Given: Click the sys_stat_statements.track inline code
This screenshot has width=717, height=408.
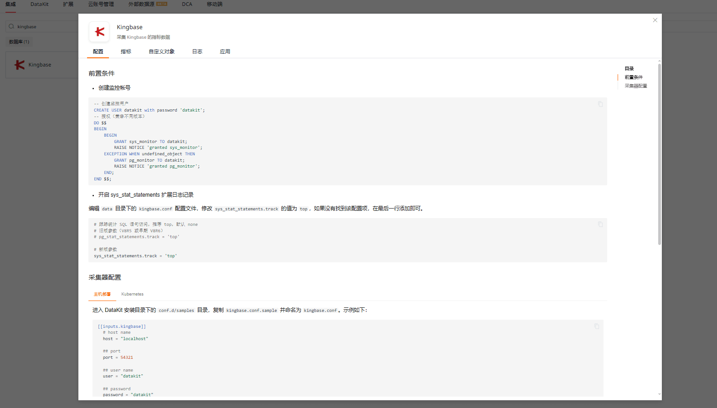Looking at the screenshot, I should [247, 209].
